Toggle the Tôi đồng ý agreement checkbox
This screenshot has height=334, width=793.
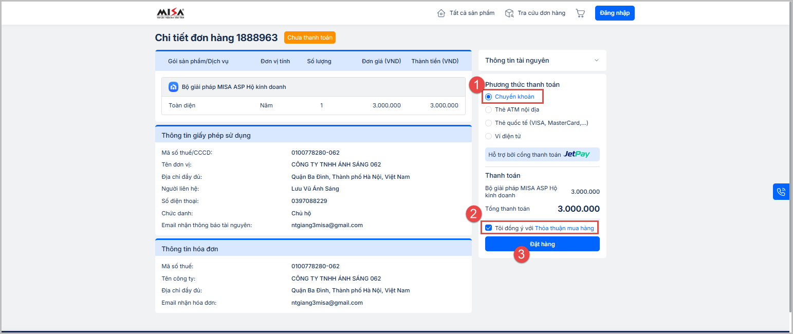[x=489, y=228]
